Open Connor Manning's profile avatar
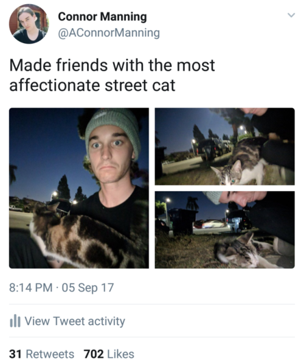304x364 pixels. (x=29, y=24)
